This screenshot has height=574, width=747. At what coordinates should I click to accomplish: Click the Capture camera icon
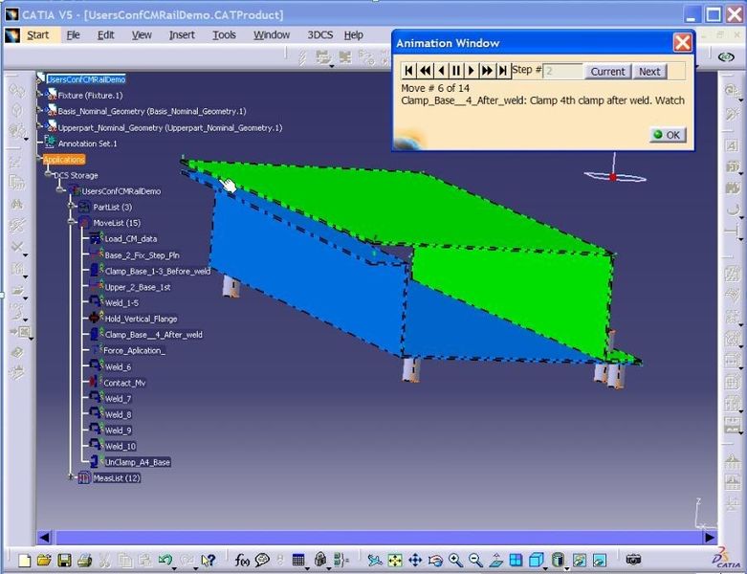tap(633, 561)
